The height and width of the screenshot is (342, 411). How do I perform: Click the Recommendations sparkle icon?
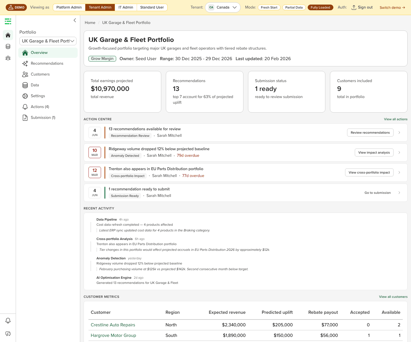pyautogui.click(x=25, y=64)
